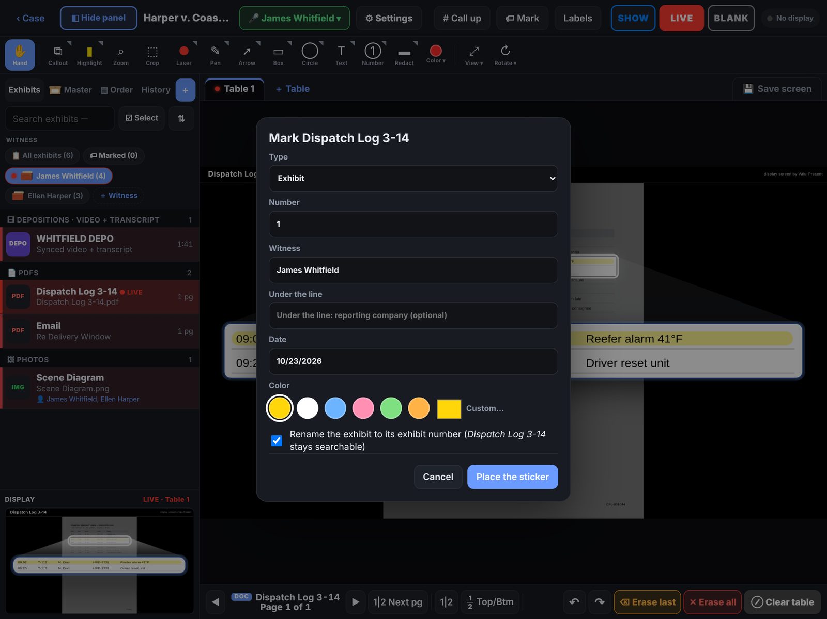
Task: Click the Under the line input field
Action: 413,315
